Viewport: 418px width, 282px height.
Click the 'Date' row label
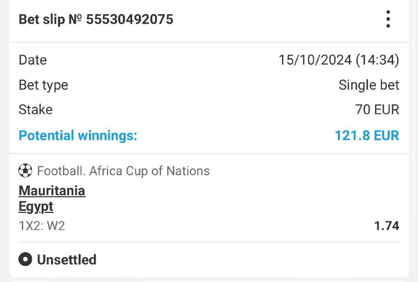(32, 60)
